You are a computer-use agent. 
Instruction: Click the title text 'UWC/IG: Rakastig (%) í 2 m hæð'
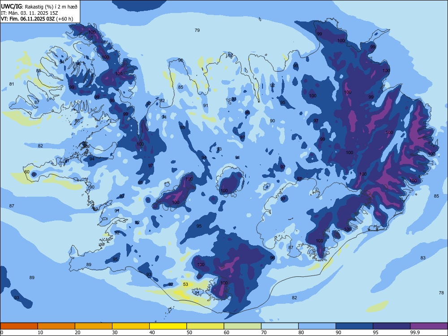pos(39,7)
